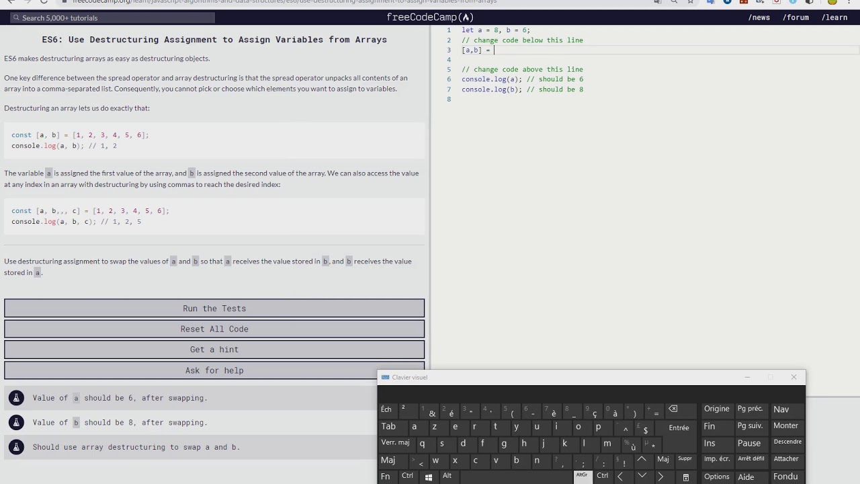Open the /forum menu link
Screen dimensions: 860x484
tap(795, 17)
